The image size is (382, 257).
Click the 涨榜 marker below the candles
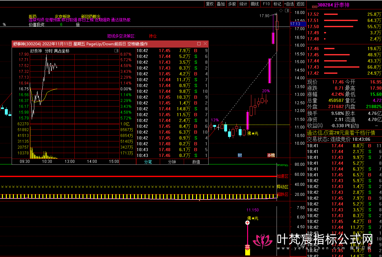tap(271, 155)
